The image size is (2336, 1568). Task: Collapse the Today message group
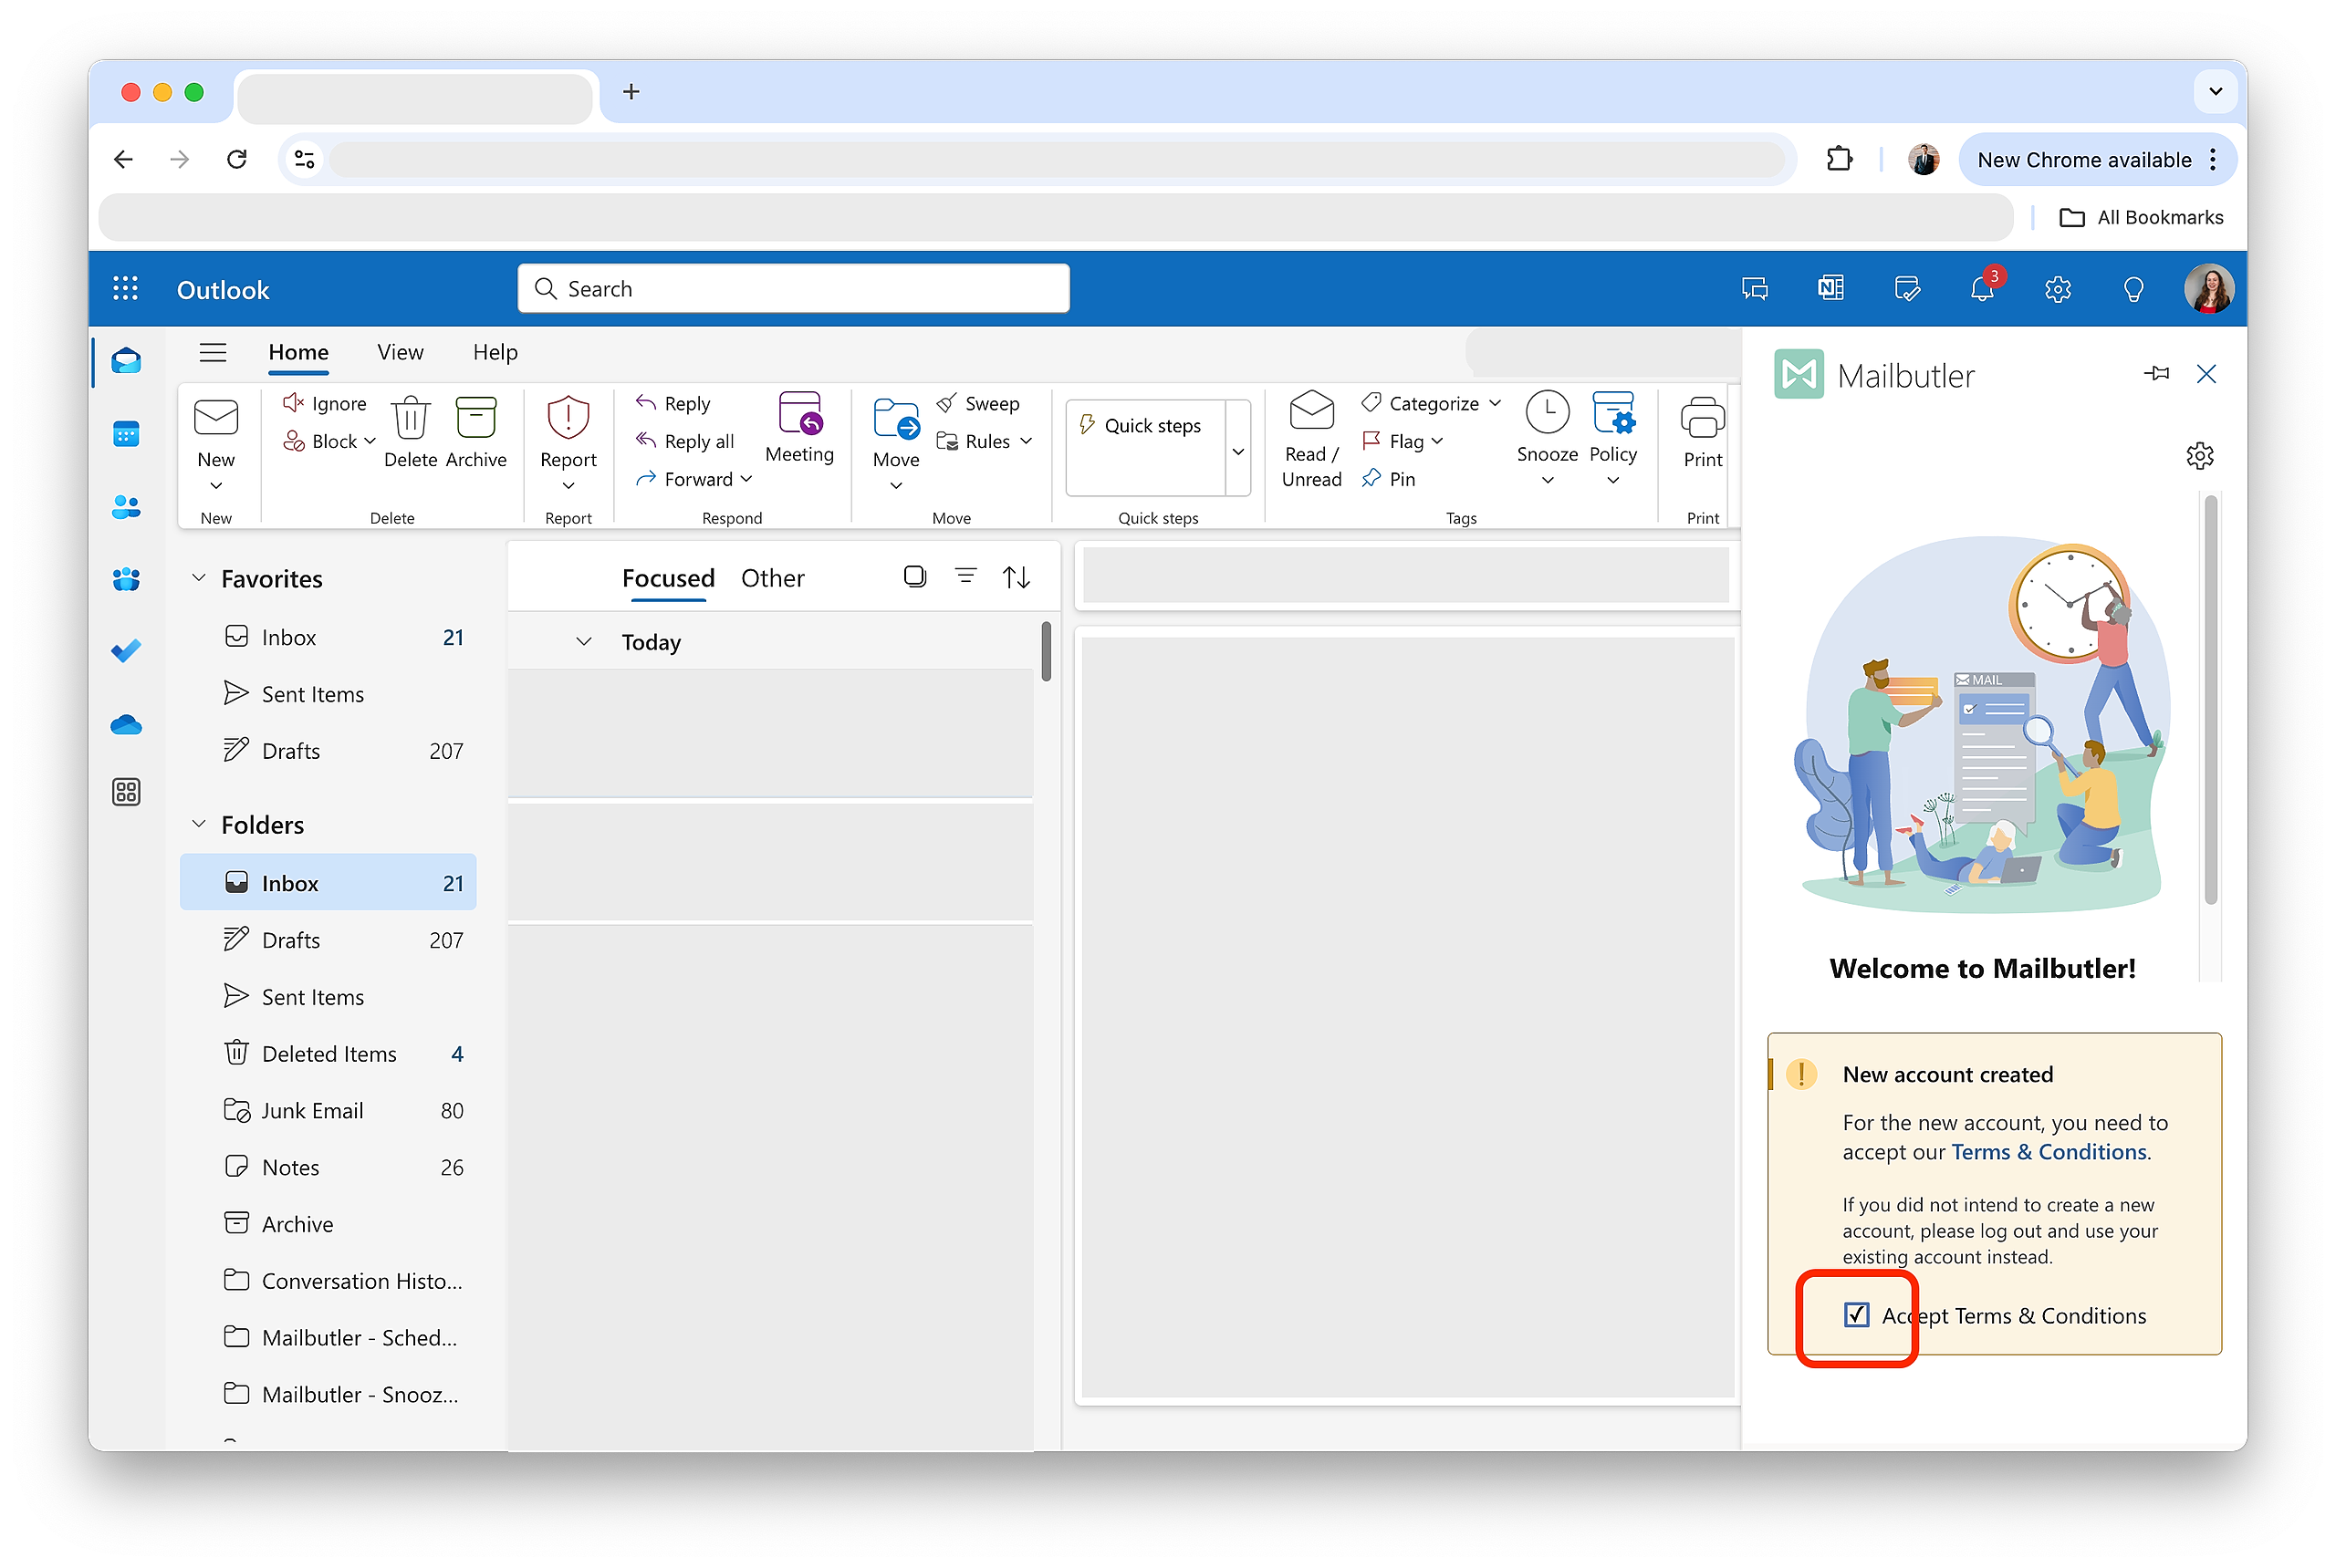[x=584, y=642]
